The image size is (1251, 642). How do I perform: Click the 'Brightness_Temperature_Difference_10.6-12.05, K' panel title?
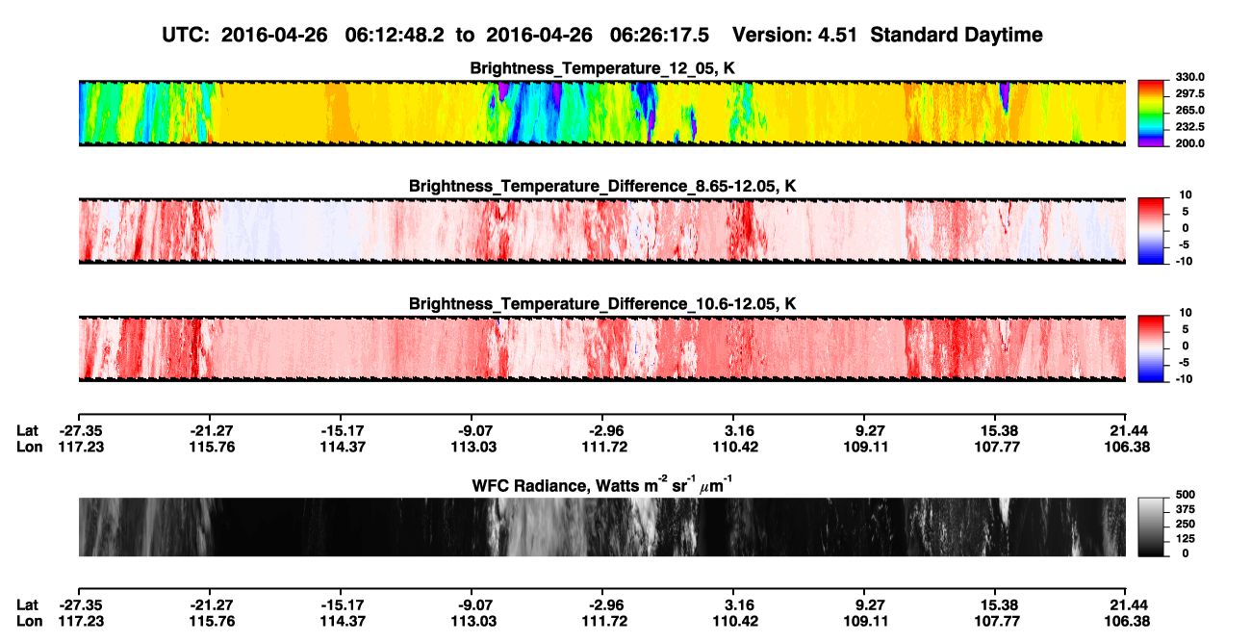602,303
